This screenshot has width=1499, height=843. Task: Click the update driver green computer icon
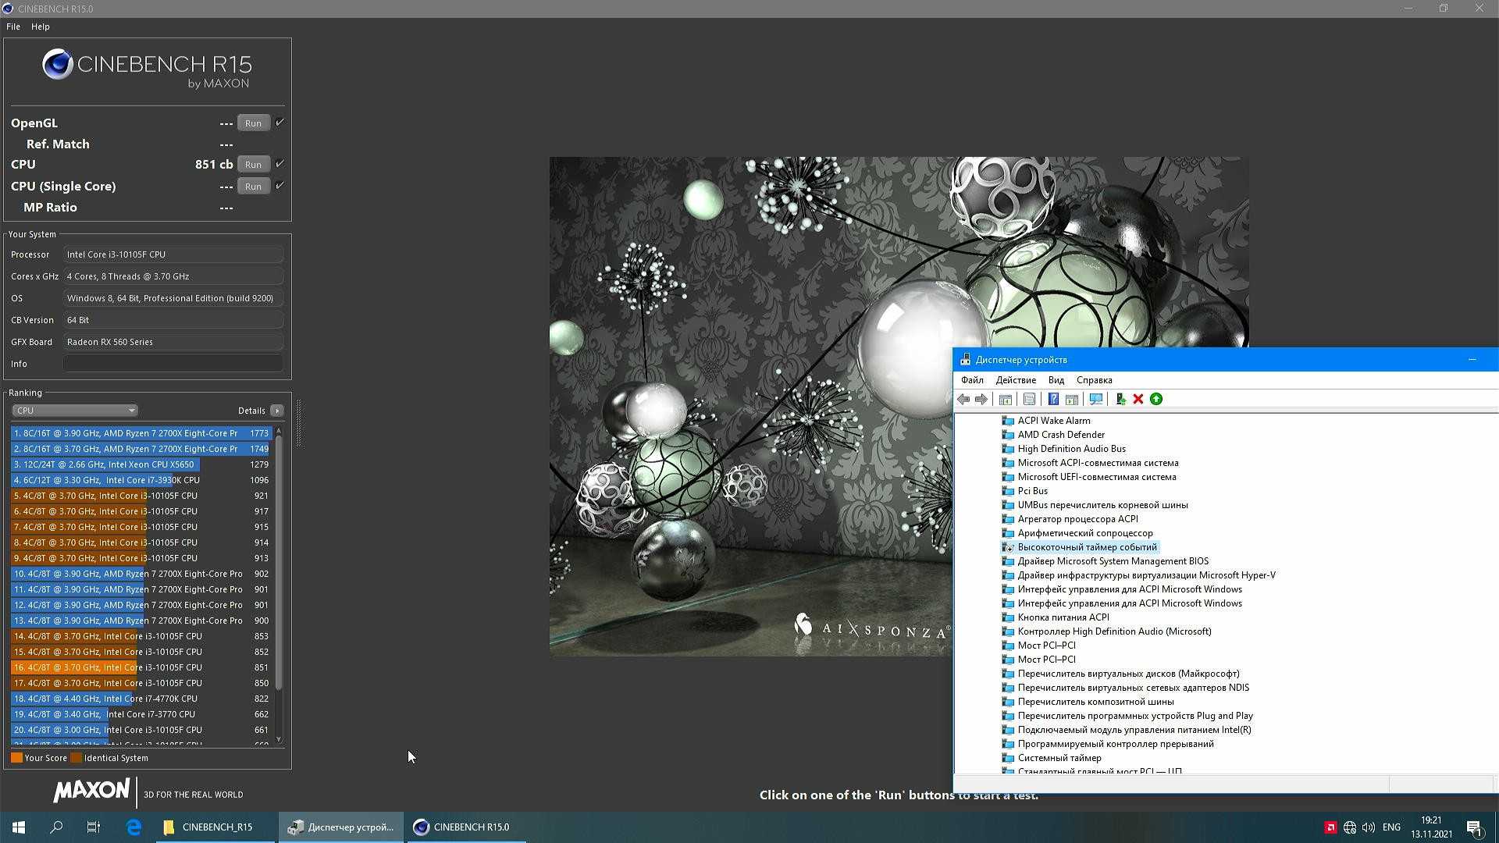[x=1120, y=399]
